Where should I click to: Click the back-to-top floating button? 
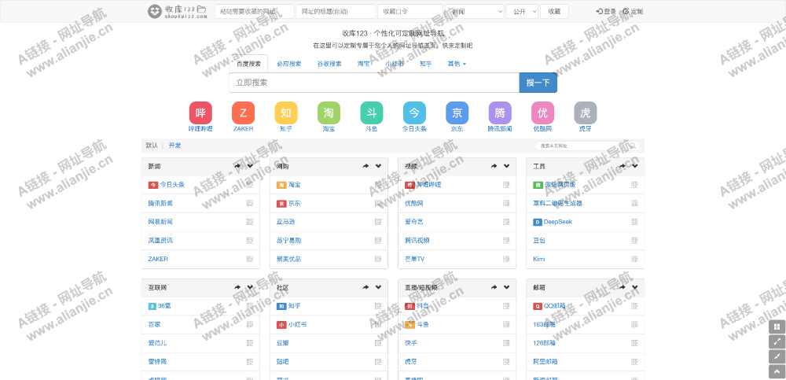[777, 372]
